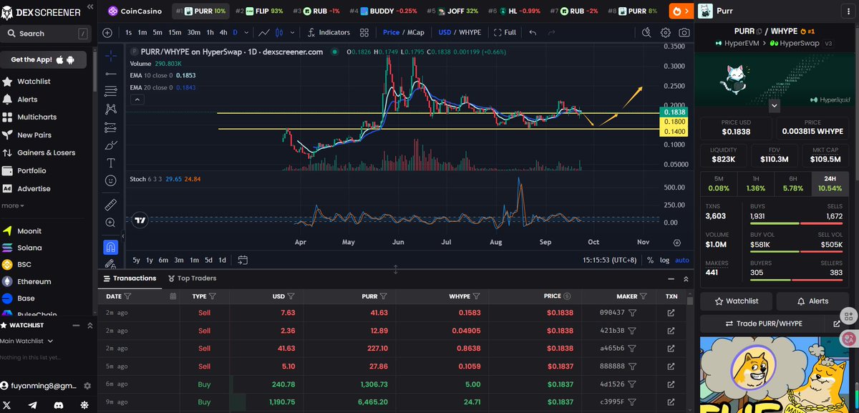Open chart settings gear icon
The width and height of the screenshot is (859, 413).
666,32
